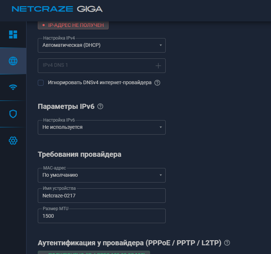The height and width of the screenshot is (254, 271).
Task: Click help icon next to Параметры IPv6
Action: (x=101, y=106)
